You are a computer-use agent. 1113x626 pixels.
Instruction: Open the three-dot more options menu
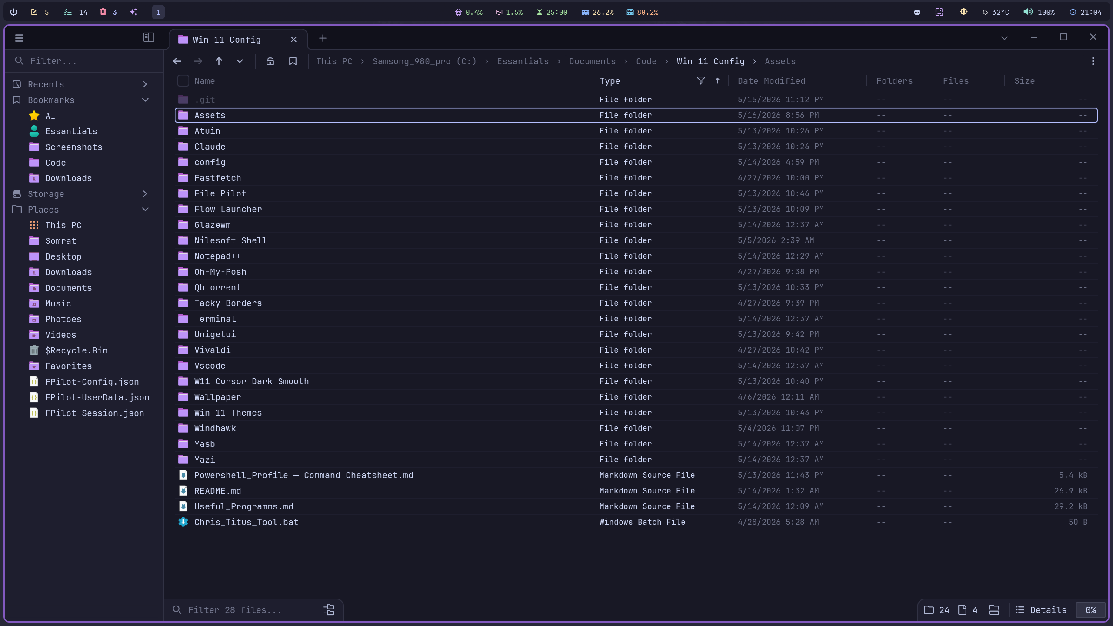(1093, 61)
